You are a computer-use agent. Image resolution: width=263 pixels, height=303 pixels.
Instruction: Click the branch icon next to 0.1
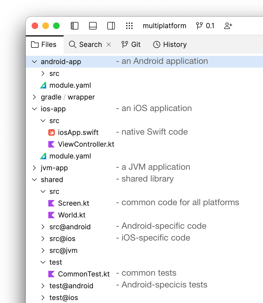coord(199,26)
